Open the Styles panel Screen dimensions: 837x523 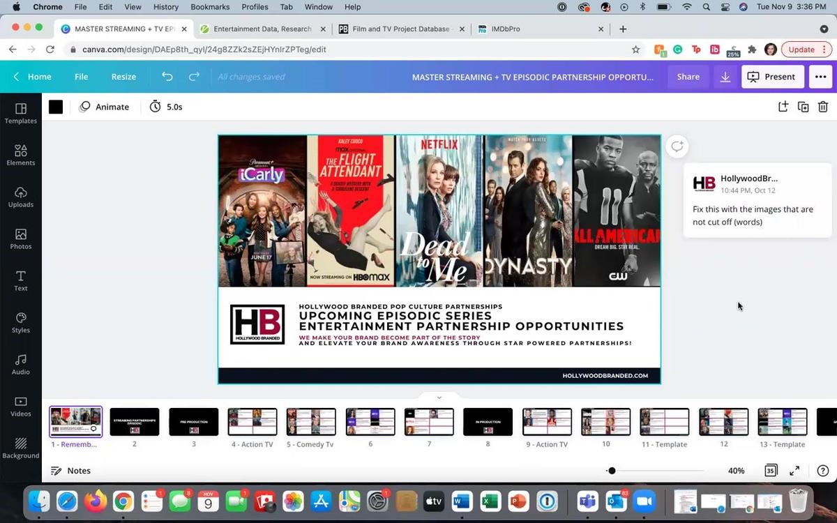(x=21, y=322)
